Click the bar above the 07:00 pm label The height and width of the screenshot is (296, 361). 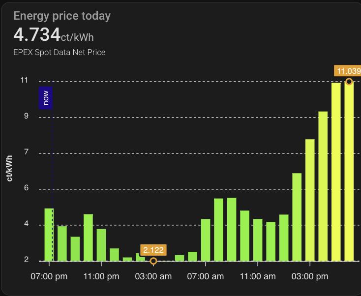pyautogui.click(x=49, y=235)
